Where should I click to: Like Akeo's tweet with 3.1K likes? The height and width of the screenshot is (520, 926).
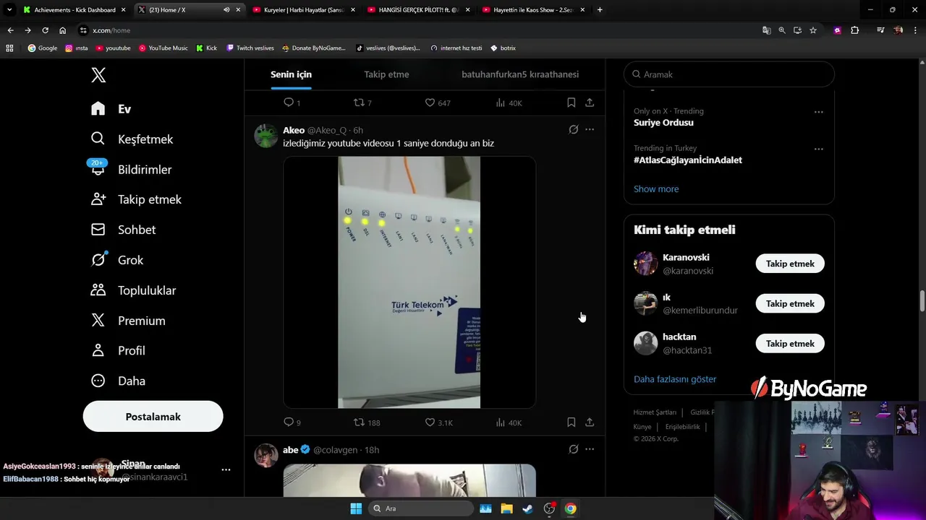tap(438, 422)
